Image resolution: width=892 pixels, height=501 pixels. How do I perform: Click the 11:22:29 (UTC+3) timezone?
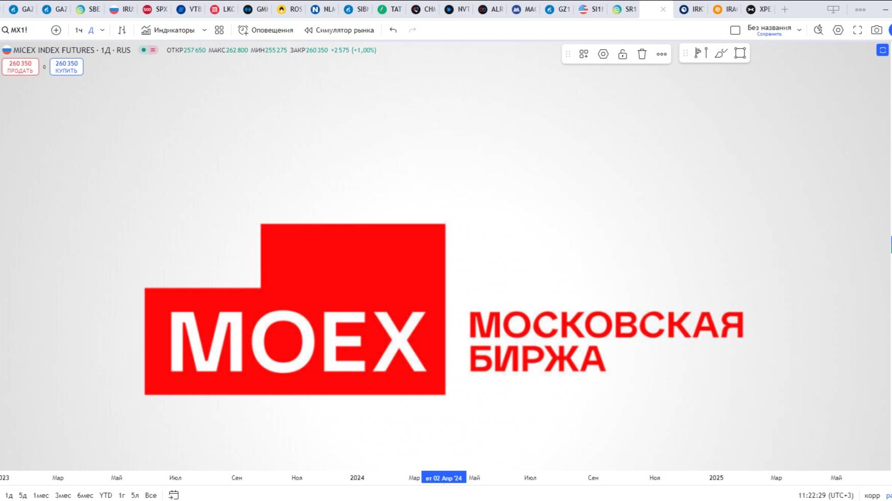point(826,495)
